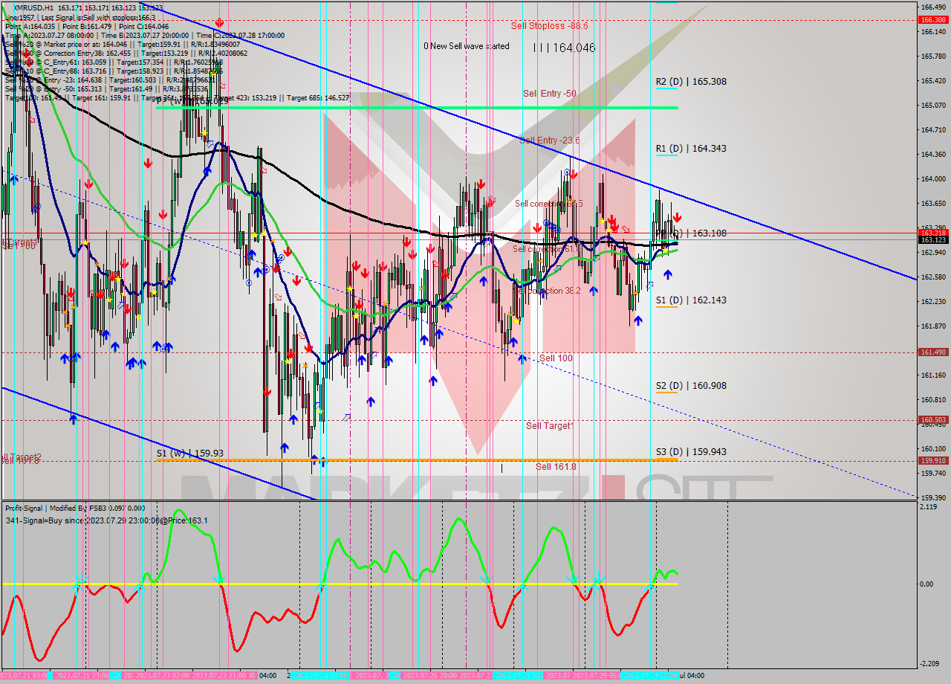
Task: Click the S3 (D) 159.943 support label
Action: [690, 452]
